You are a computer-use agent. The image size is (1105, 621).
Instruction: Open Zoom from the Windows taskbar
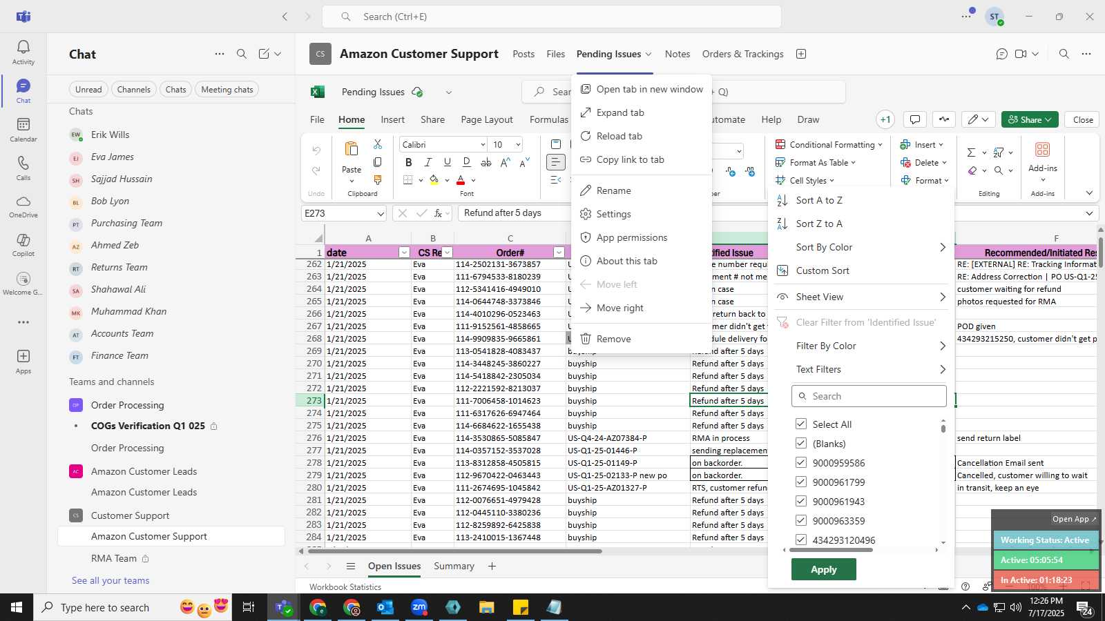pyautogui.click(x=419, y=607)
